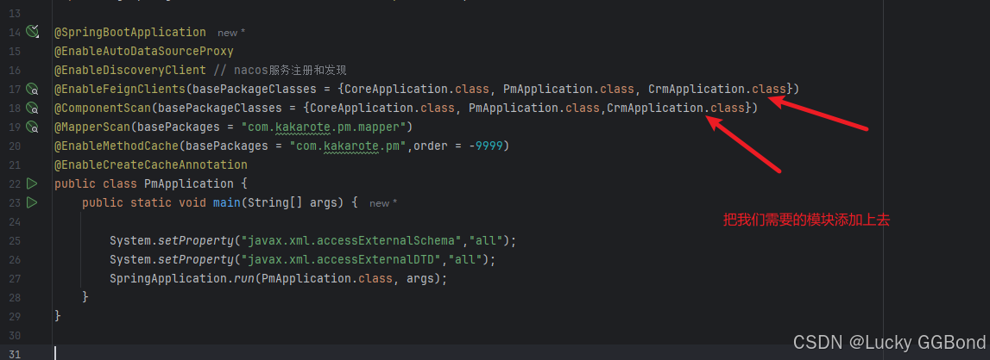
Task: Click line number 27 in the gutter
Action: click(x=16, y=278)
